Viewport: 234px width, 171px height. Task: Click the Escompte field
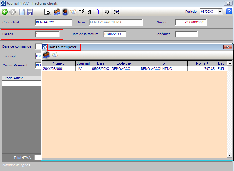pyautogui.click(x=38, y=56)
